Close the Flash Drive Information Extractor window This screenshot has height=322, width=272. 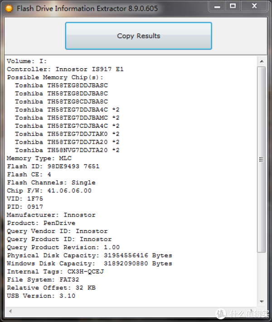pyautogui.click(x=254, y=6)
